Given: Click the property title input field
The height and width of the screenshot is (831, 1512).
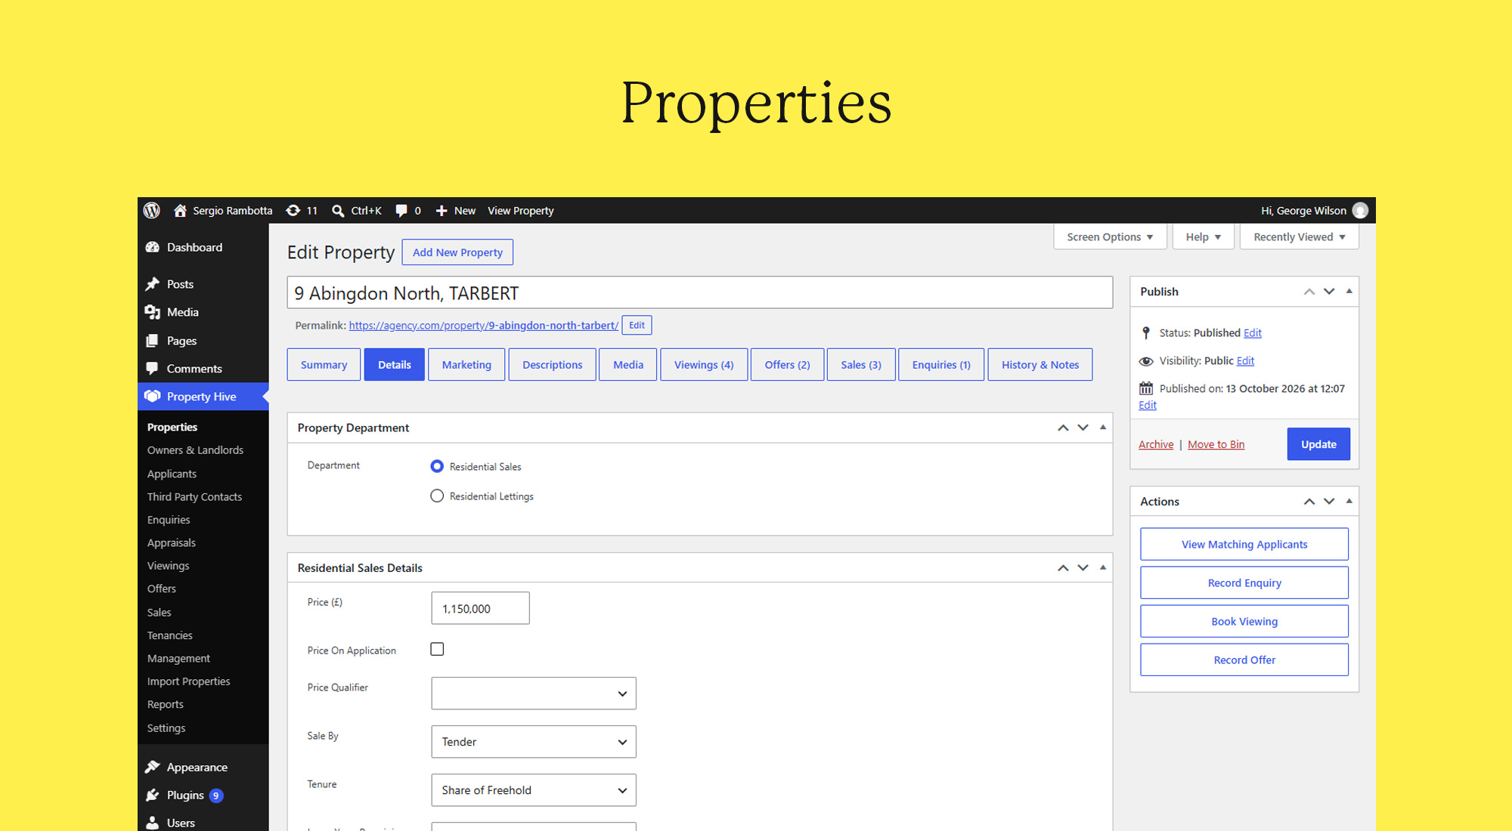Looking at the screenshot, I should coord(700,292).
